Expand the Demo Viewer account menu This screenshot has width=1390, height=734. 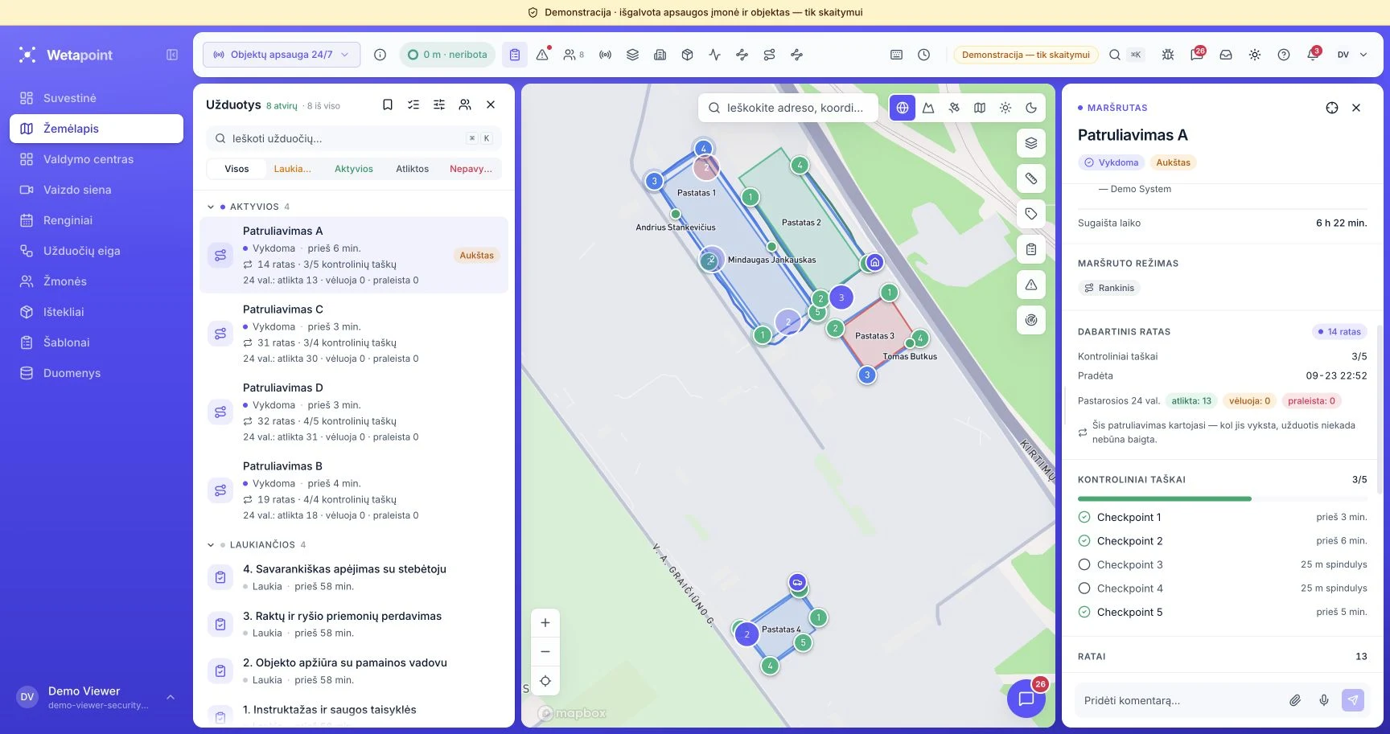[171, 697]
